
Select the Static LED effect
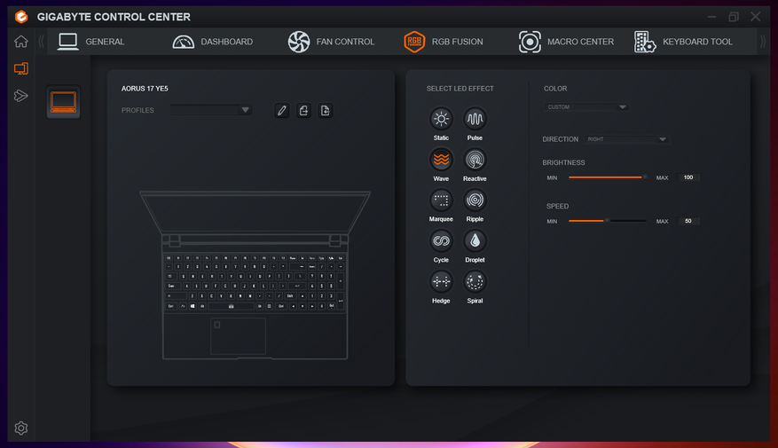coord(441,119)
